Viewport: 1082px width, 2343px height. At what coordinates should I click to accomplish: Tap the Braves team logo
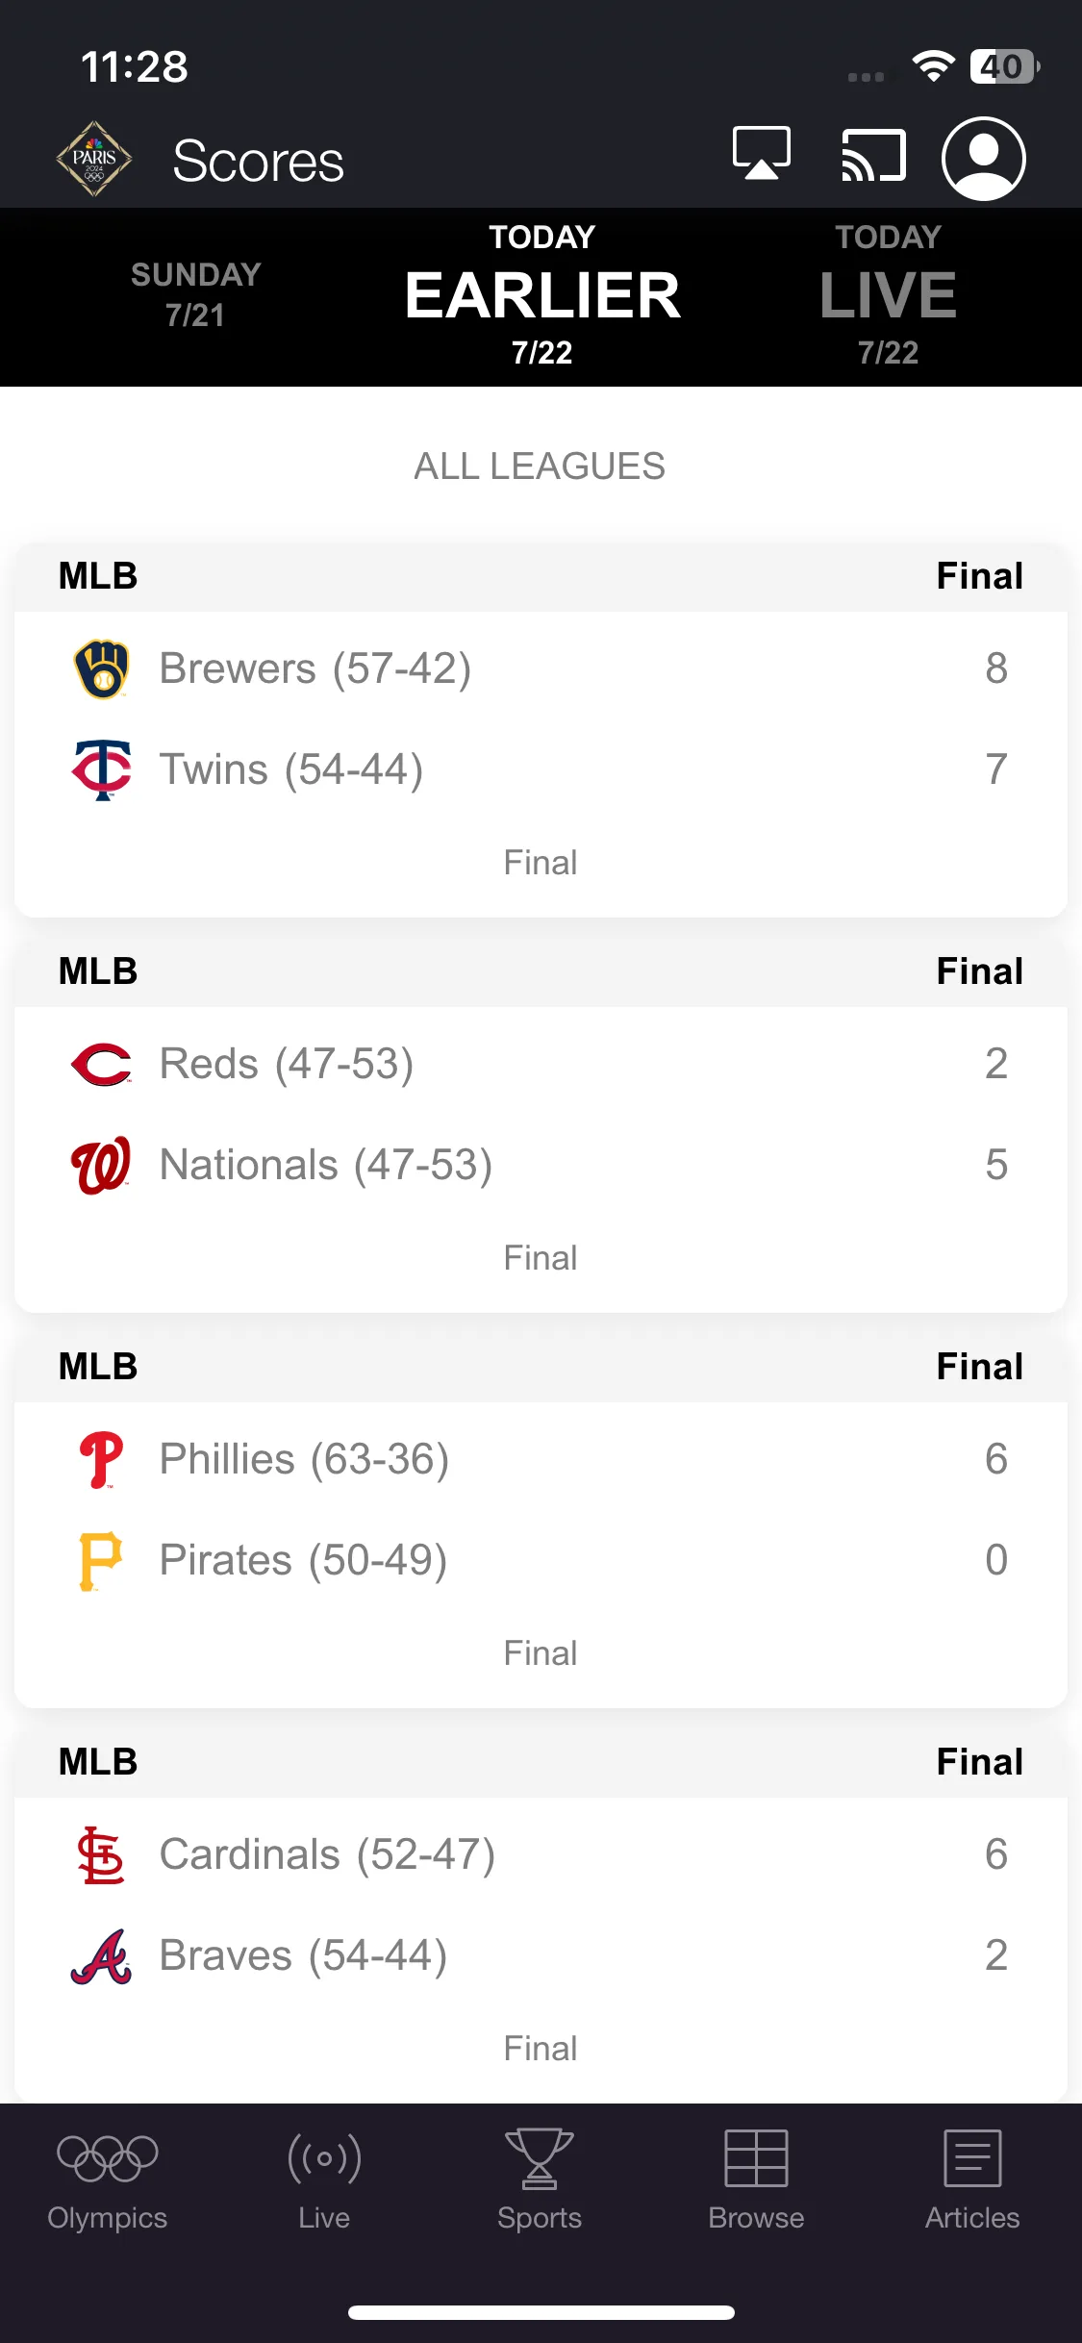point(101,1955)
